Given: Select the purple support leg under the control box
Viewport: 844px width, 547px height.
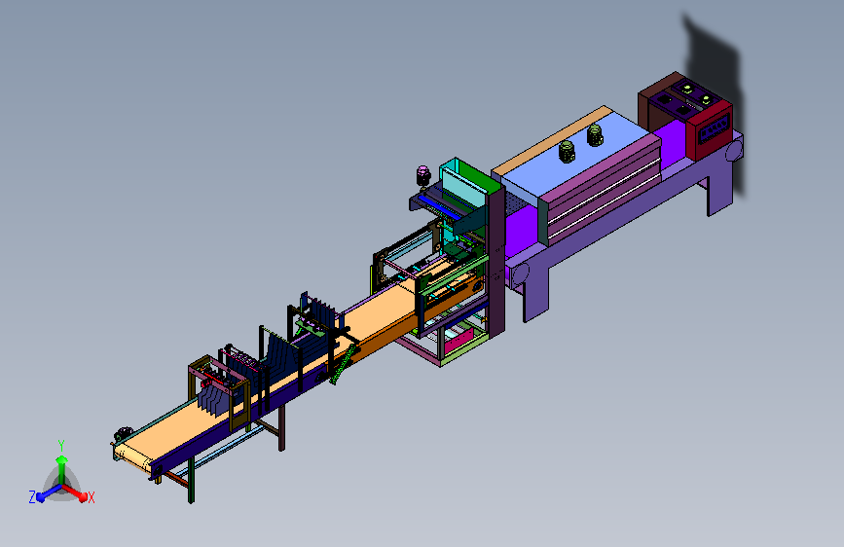Looking at the screenshot, I should pyautogui.click(x=719, y=187).
